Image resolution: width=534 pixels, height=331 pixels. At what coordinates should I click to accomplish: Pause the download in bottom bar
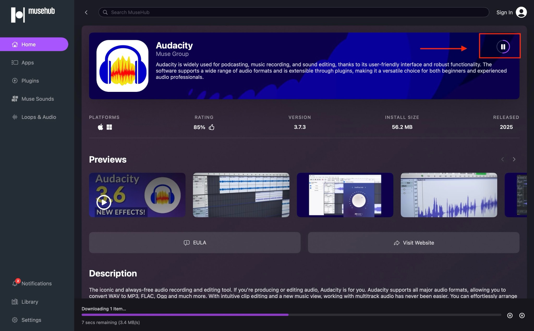tap(510, 315)
